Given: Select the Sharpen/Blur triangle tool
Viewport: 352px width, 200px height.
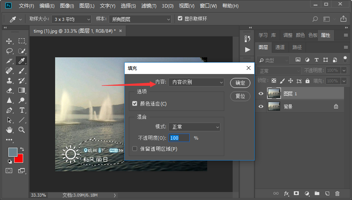Looking at the screenshot, I should click(x=9, y=100).
